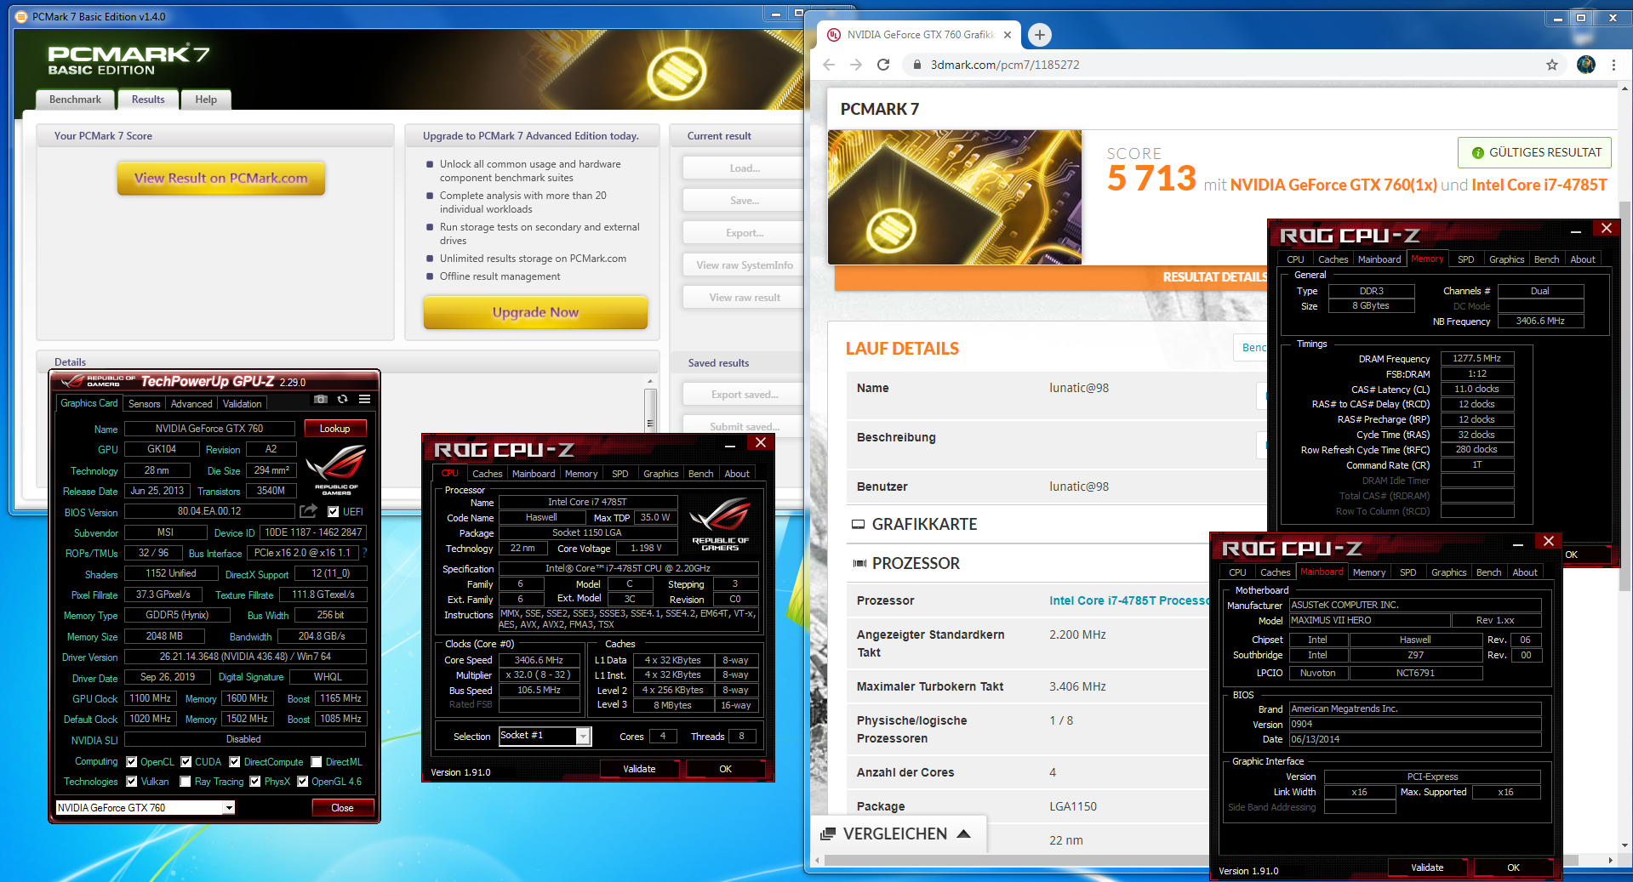Click the View raw SystemInfo button
This screenshot has height=882, width=1633.
pyautogui.click(x=744, y=265)
